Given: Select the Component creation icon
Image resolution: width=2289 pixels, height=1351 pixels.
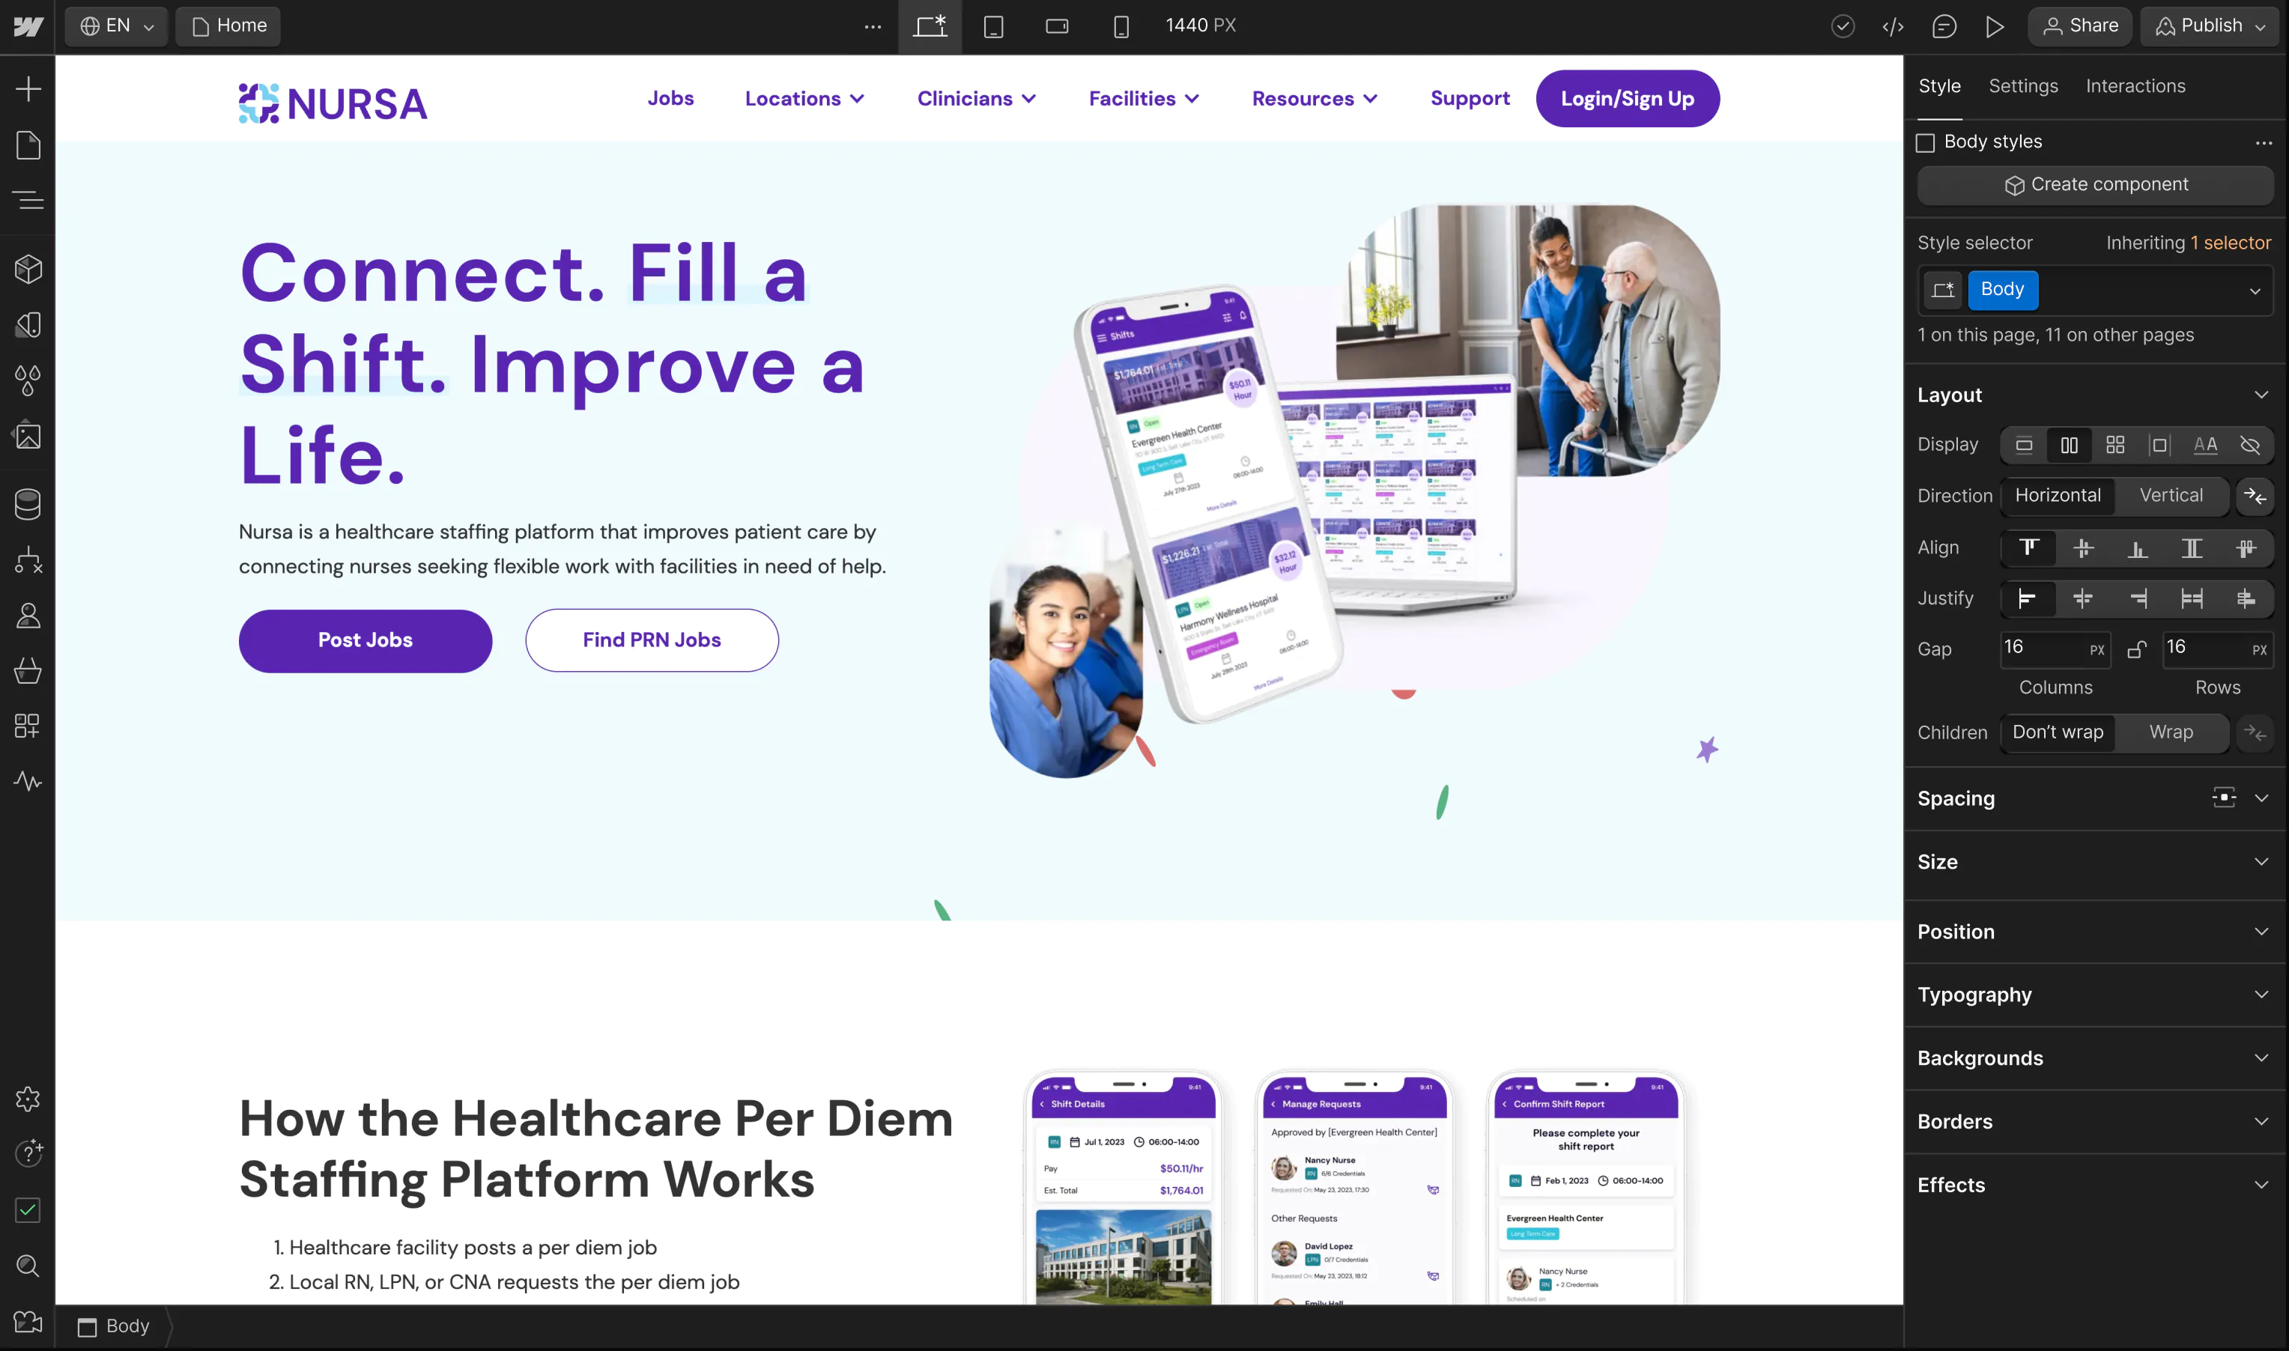Looking at the screenshot, I should coord(2014,185).
